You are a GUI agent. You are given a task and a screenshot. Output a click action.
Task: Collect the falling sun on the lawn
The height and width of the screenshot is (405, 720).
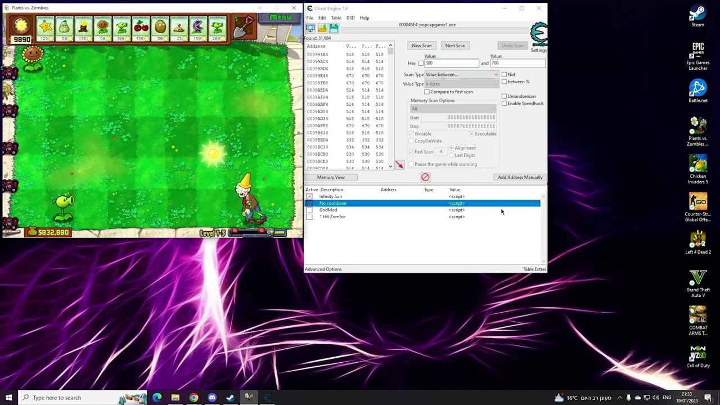click(x=213, y=154)
